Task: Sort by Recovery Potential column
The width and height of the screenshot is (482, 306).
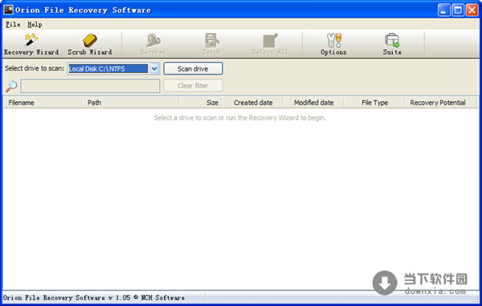Action: pyautogui.click(x=440, y=103)
